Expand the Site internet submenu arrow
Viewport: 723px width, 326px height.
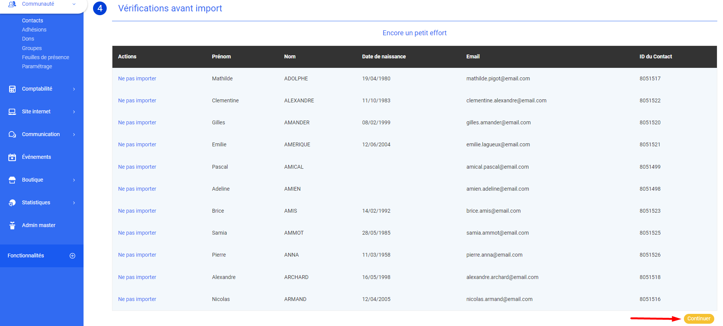[74, 112]
